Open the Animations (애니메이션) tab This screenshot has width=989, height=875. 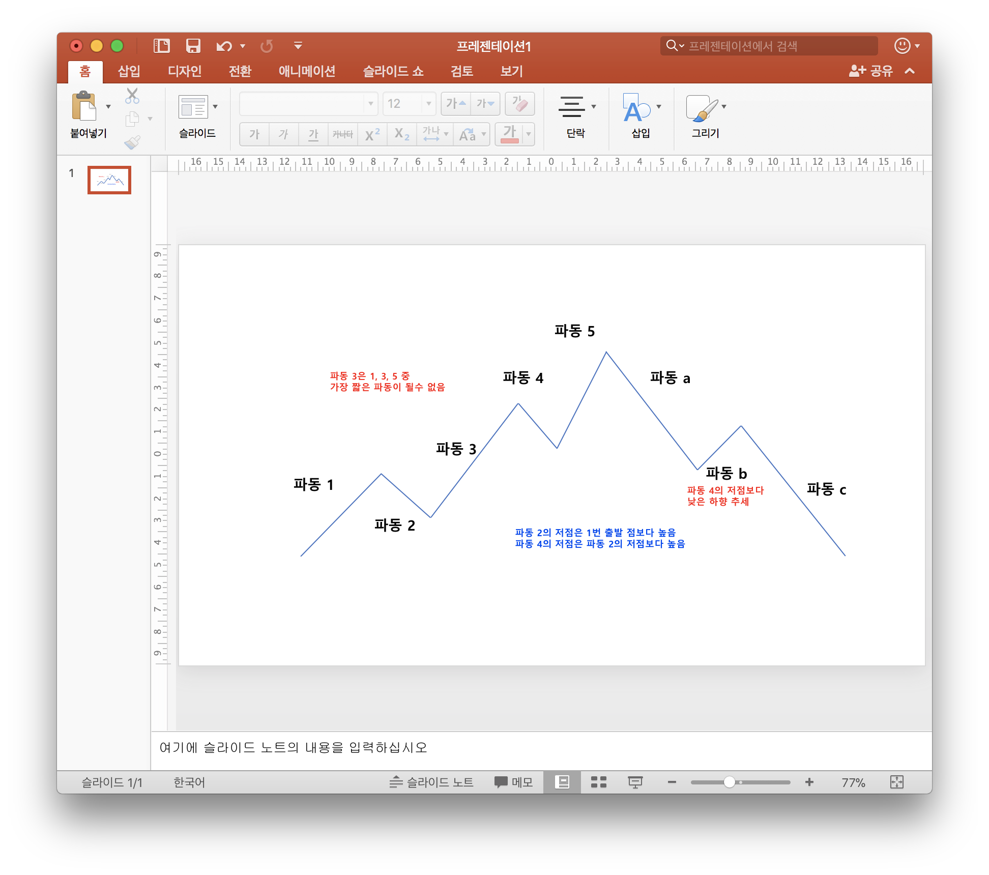307,71
